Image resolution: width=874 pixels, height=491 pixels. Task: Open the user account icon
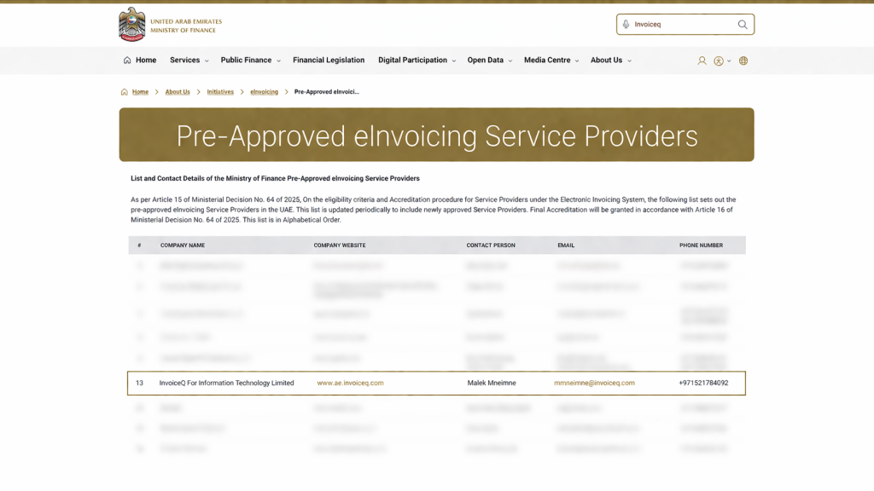(x=702, y=61)
